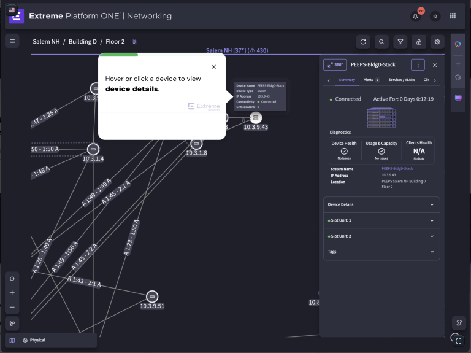471x353 pixels.
Task: Click the IP address value 10.3.9.43 in panel
Action: (x=389, y=175)
